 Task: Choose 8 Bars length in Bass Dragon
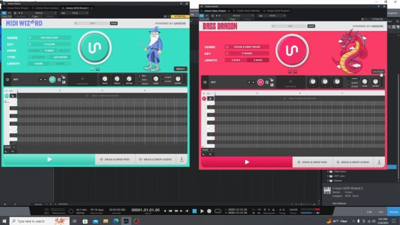click(x=258, y=60)
